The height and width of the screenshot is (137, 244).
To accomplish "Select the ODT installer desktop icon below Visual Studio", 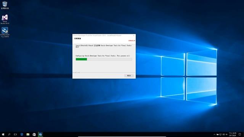I will [x=5, y=32].
